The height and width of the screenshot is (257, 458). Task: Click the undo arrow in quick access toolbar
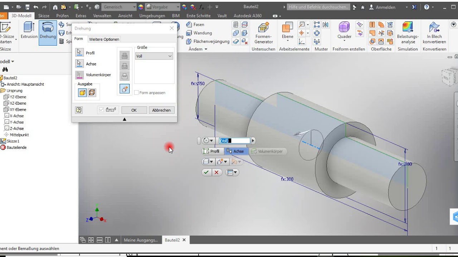click(36, 7)
